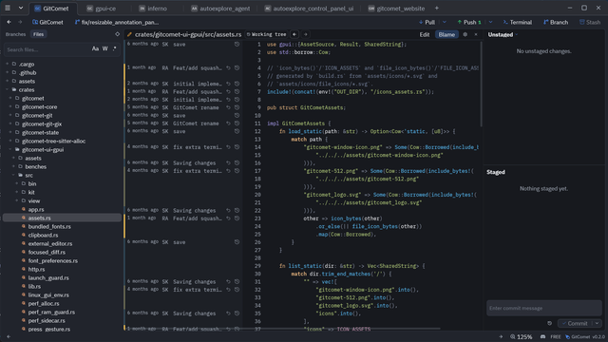The width and height of the screenshot is (608, 342).
Task: Click the pencil icon beside file path
Action: pyautogui.click(x=129, y=34)
